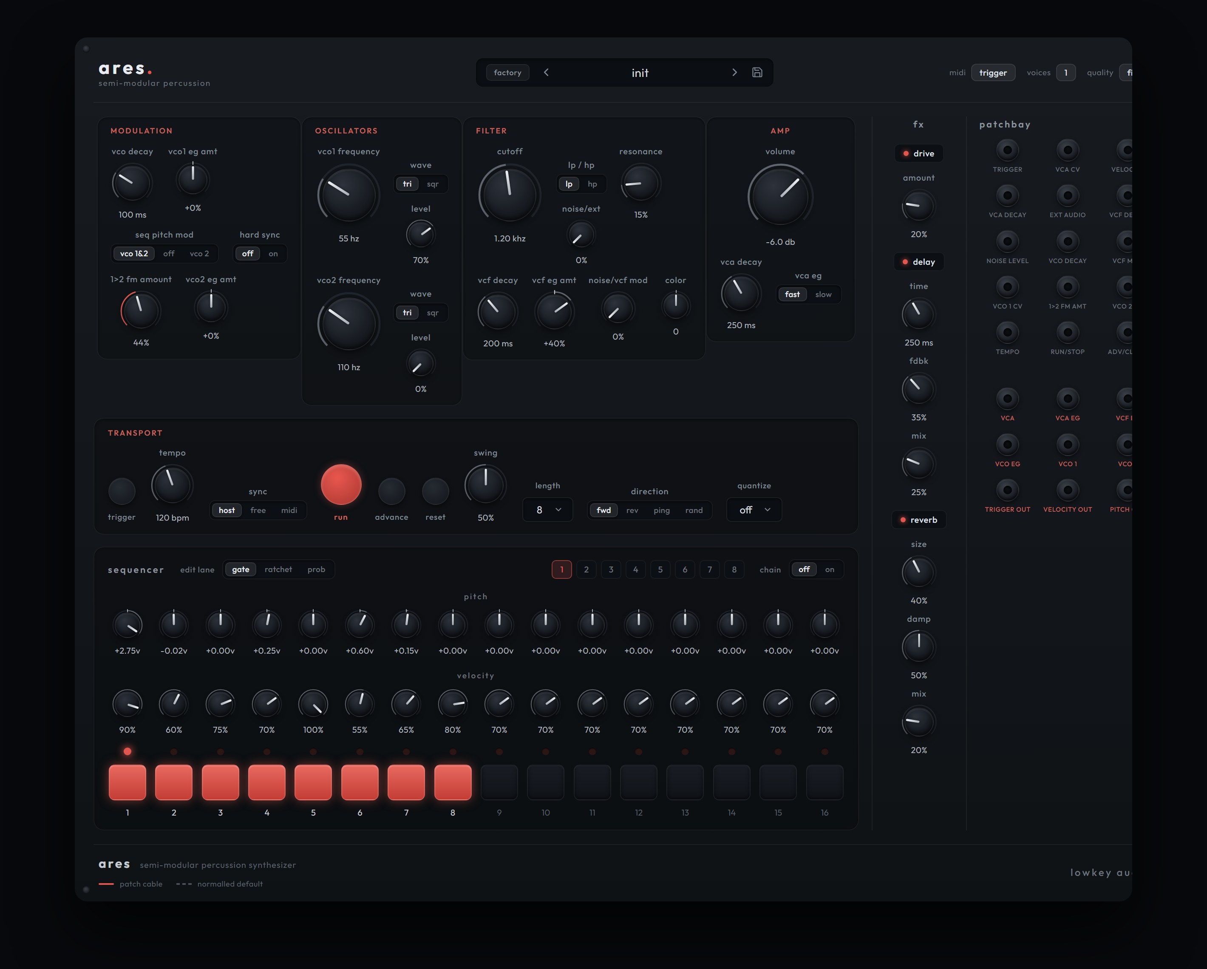Set direction to ping
This screenshot has width=1207, height=969.
coord(661,510)
